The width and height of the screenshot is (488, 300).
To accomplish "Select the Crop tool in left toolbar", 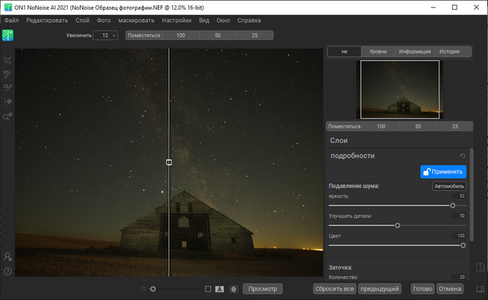I will pyautogui.click(x=8, y=60).
